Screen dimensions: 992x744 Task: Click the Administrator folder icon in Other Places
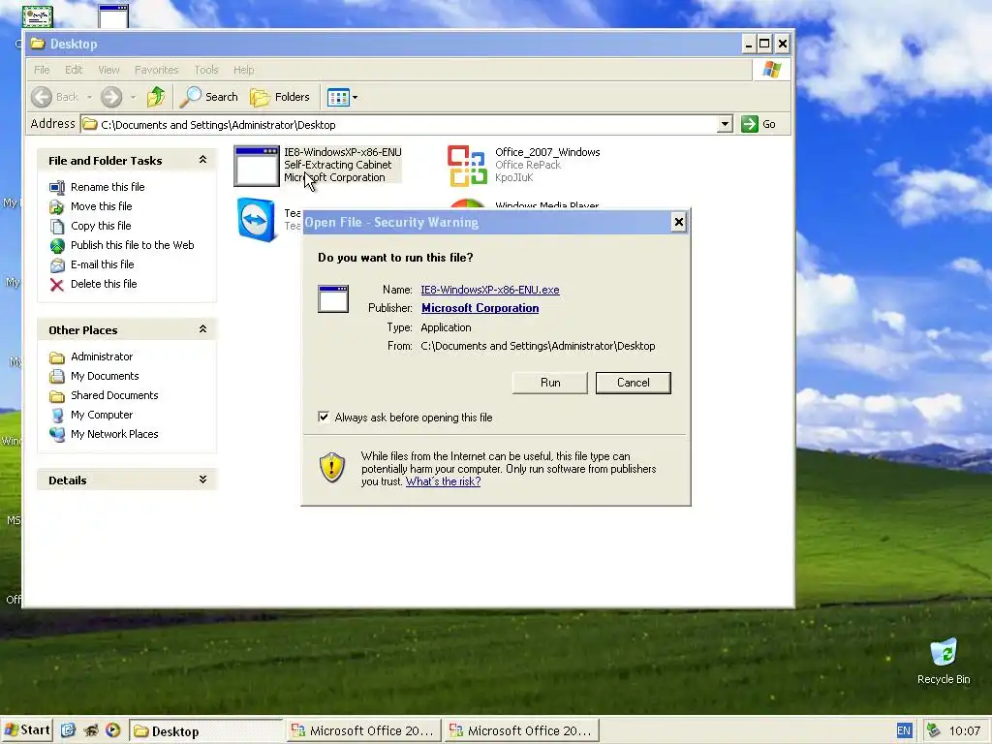tap(57, 356)
